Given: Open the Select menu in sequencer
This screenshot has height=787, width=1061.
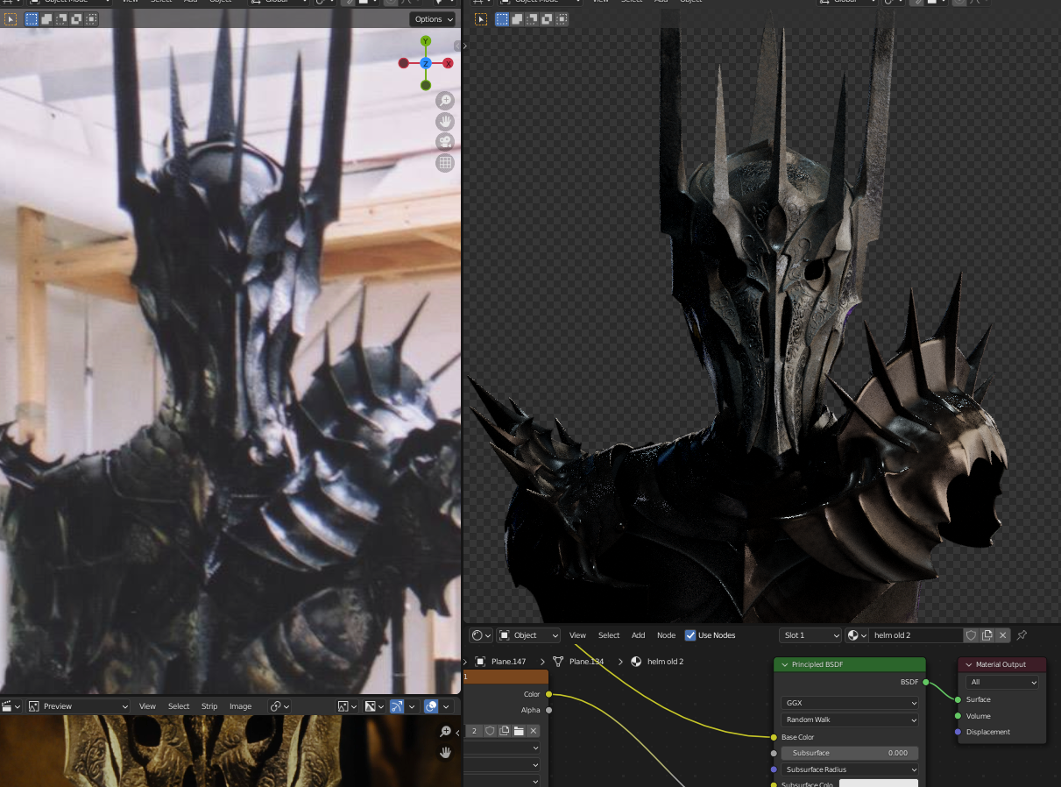Looking at the screenshot, I should [x=179, y=706].
